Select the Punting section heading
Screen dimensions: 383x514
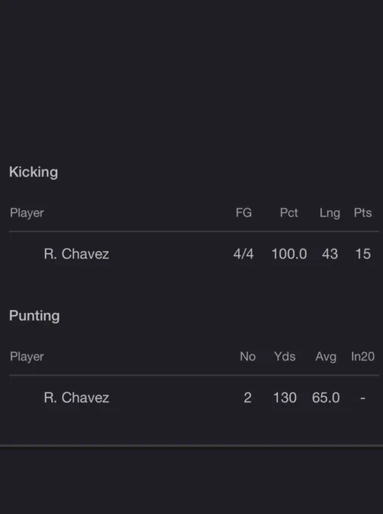[35, 316]
